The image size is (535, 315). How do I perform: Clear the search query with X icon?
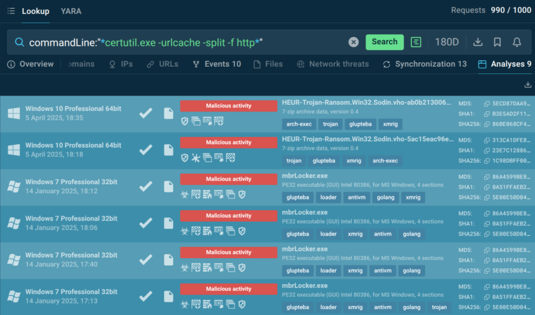point(354,42)
